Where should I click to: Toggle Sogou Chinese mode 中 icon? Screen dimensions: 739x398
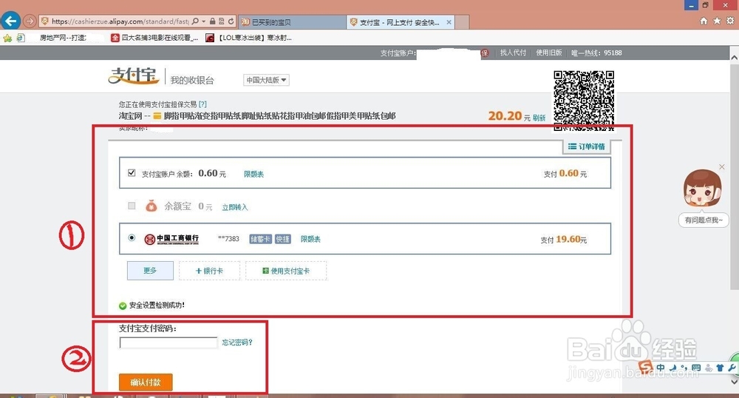tap(661, 368)
